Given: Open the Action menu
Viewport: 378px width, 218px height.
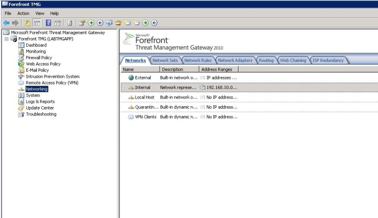Looking at the screenshot, I should (23, 13).
